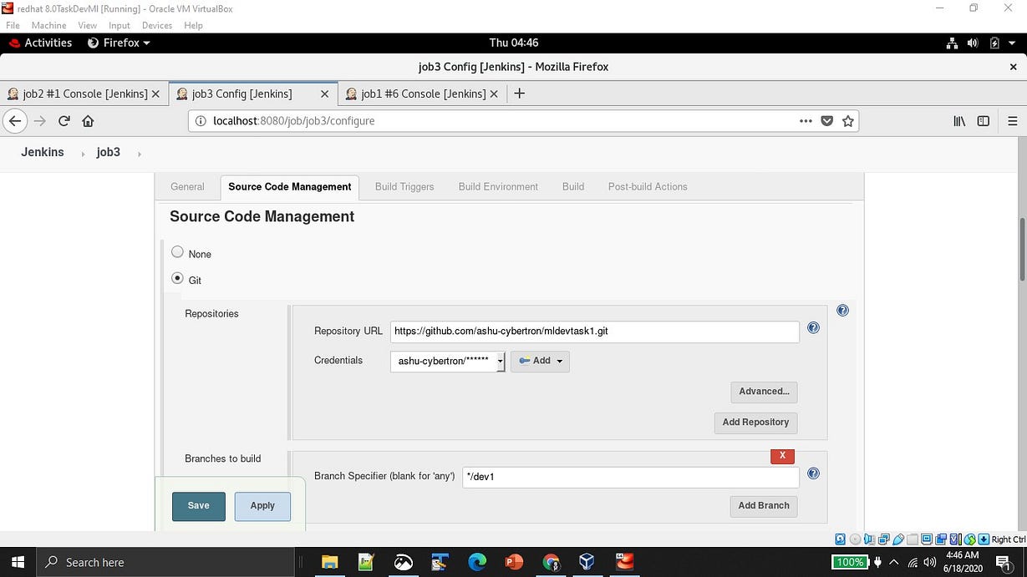
Task: Open the VirtualBox Devices menu
Action: click(156, 26)
